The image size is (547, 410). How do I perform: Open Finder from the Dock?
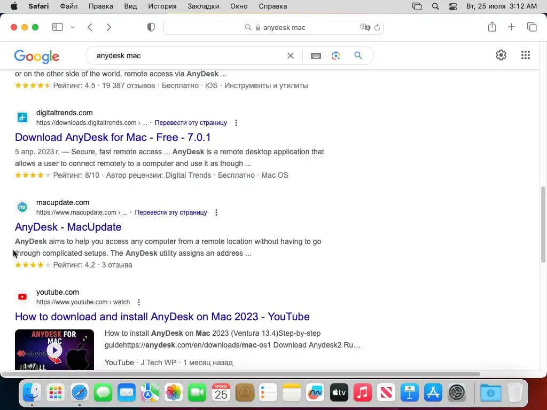pyautogui.click(x=32, y=393)
